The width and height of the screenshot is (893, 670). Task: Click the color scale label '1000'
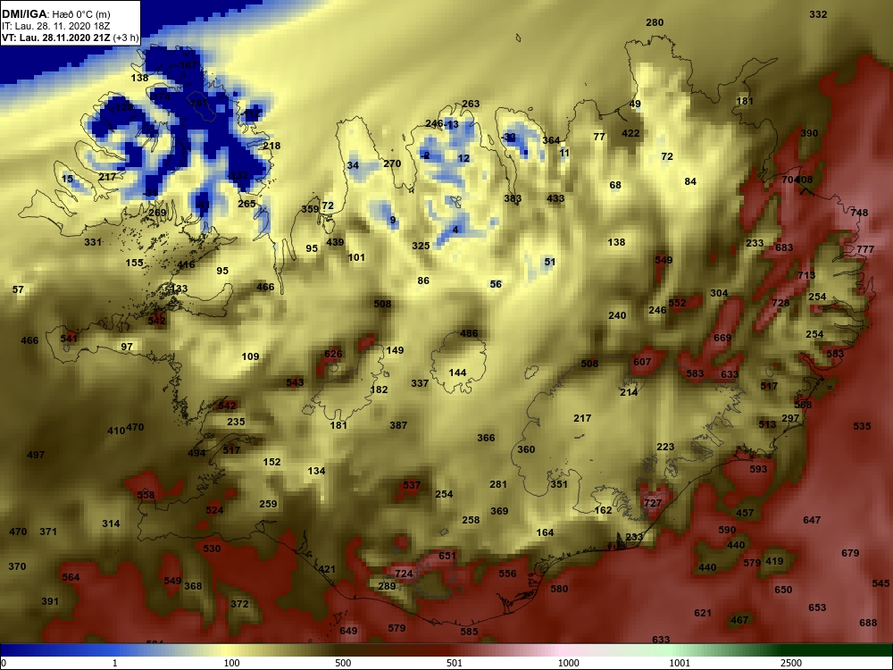click(x=568, y=663)
